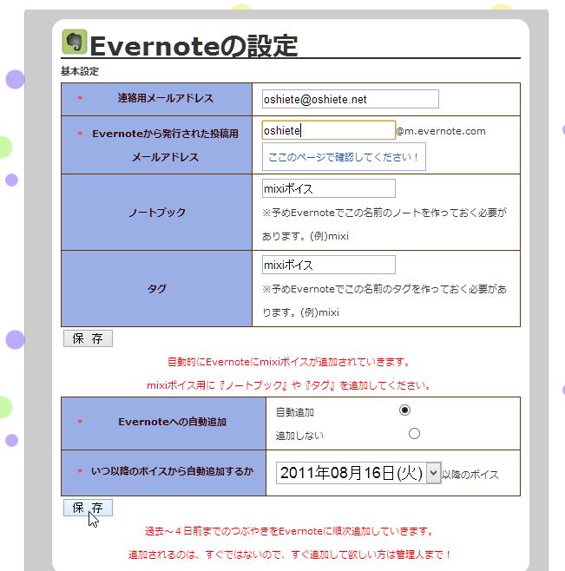Click the mixiボイス用に『ノートブック』や『タグ』 notice
This screenshot has width=565, height=571.
point(289,385)
